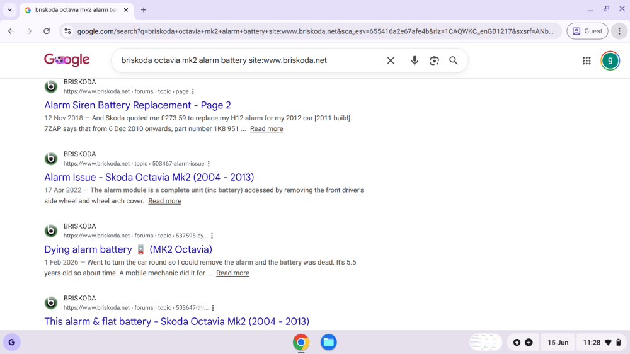This screenshot has width=630, height=354.
Task: Open the ChromeOS launcher G button
Action: [x=11, y=343]
